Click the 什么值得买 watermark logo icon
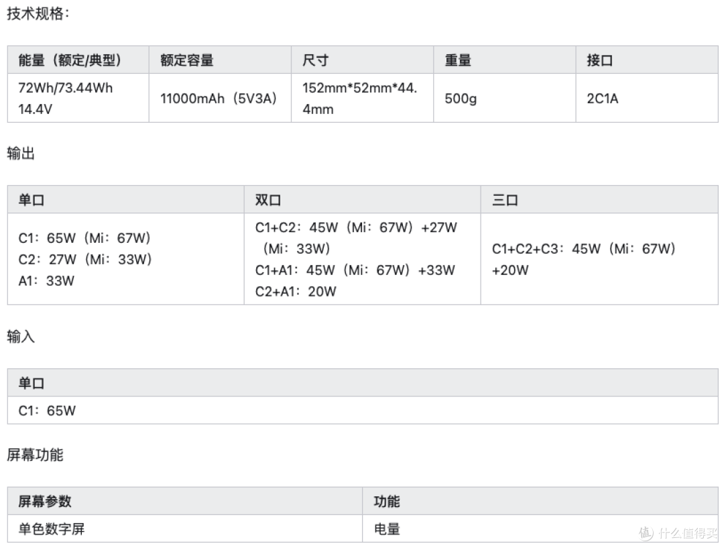Screen dimensions: 724x548 (646, 533)
